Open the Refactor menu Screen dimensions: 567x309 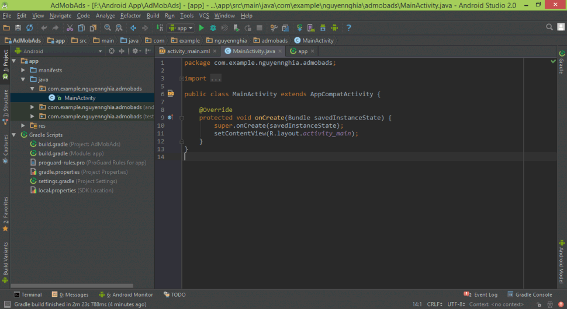tap(130, 16)
